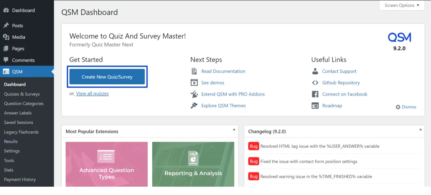Open the Contact Support link
Screen dimensions: 431x195
(x=339, y=71)
